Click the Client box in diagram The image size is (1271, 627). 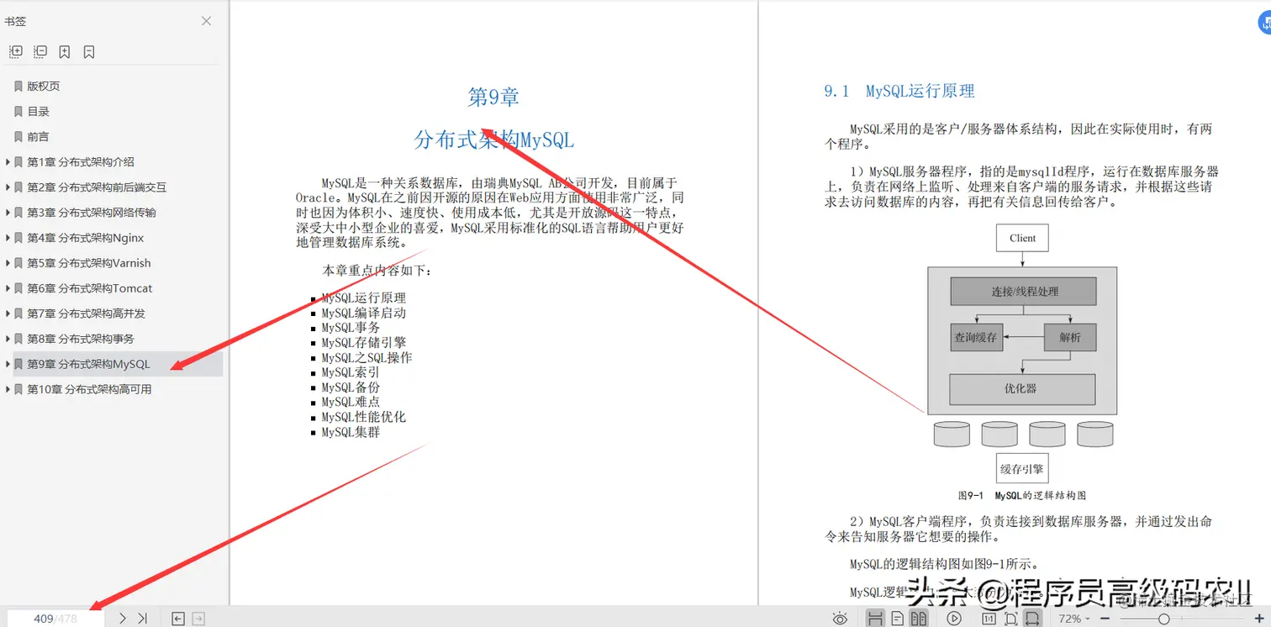point(1022,238)
